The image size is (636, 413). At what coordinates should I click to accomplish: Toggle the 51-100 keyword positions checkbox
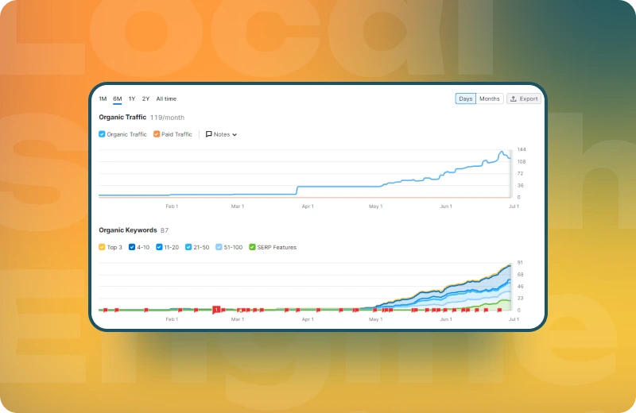[x=219, y=247]
